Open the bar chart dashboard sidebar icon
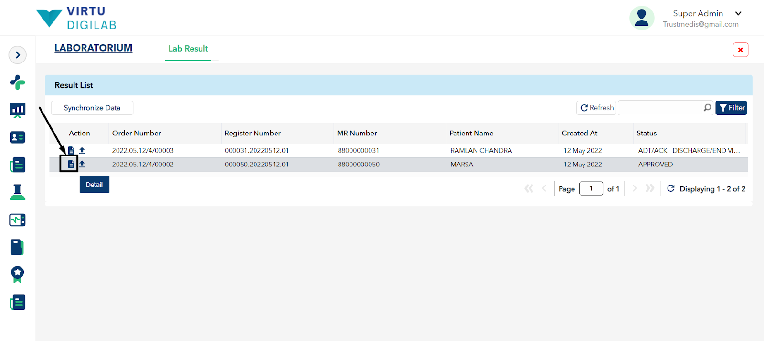Viewport: 764px width, 341px height. (18, 110)
